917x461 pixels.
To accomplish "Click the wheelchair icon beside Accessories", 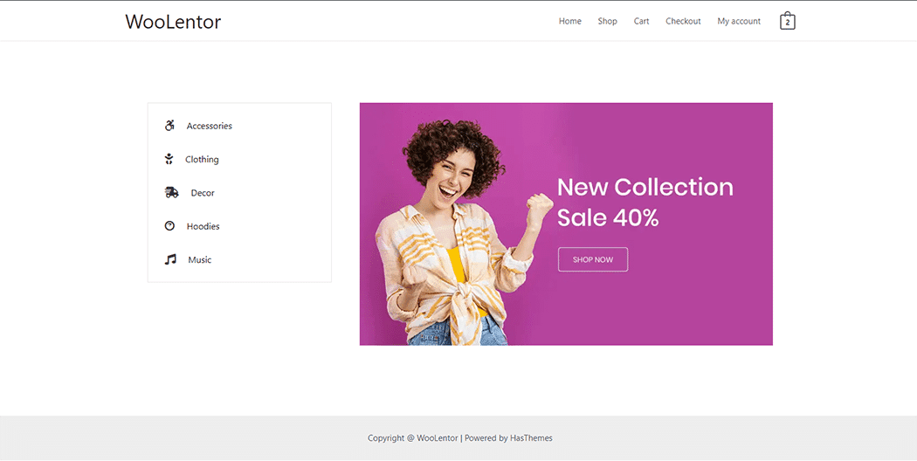I will (169, 125).
